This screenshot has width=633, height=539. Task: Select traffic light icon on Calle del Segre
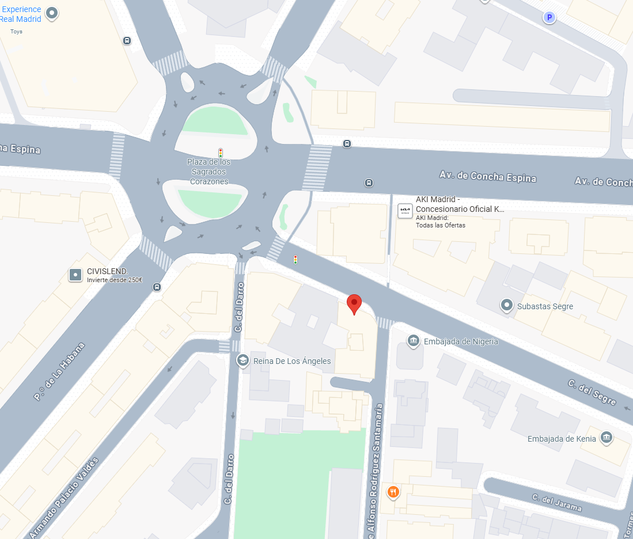point(295,260)
